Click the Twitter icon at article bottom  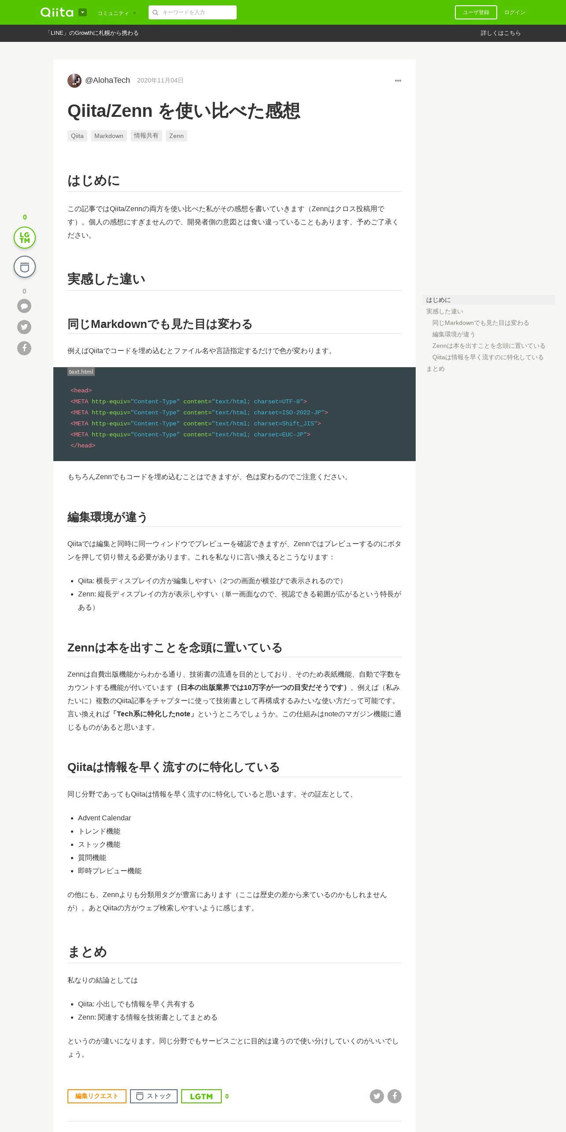coord(377,1096)
